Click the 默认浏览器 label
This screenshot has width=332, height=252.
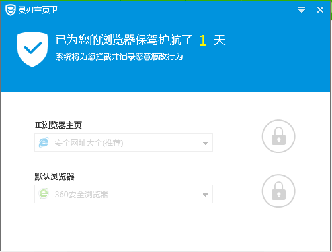pos(54,177)
